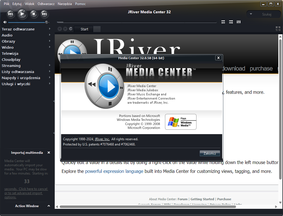
Task: Click the vertical scrollbar up arrow
Action: tap(280, 37)
